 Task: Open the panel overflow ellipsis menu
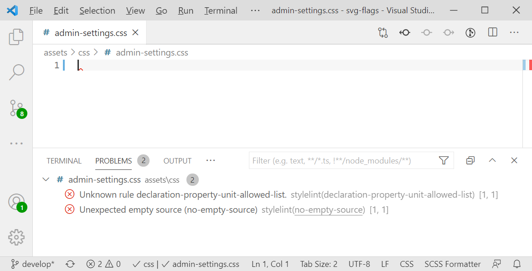tap(210, 160)
